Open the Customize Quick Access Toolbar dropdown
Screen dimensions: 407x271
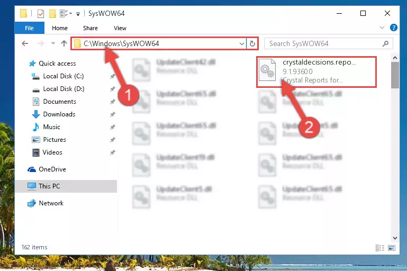(x=78, y=14)
